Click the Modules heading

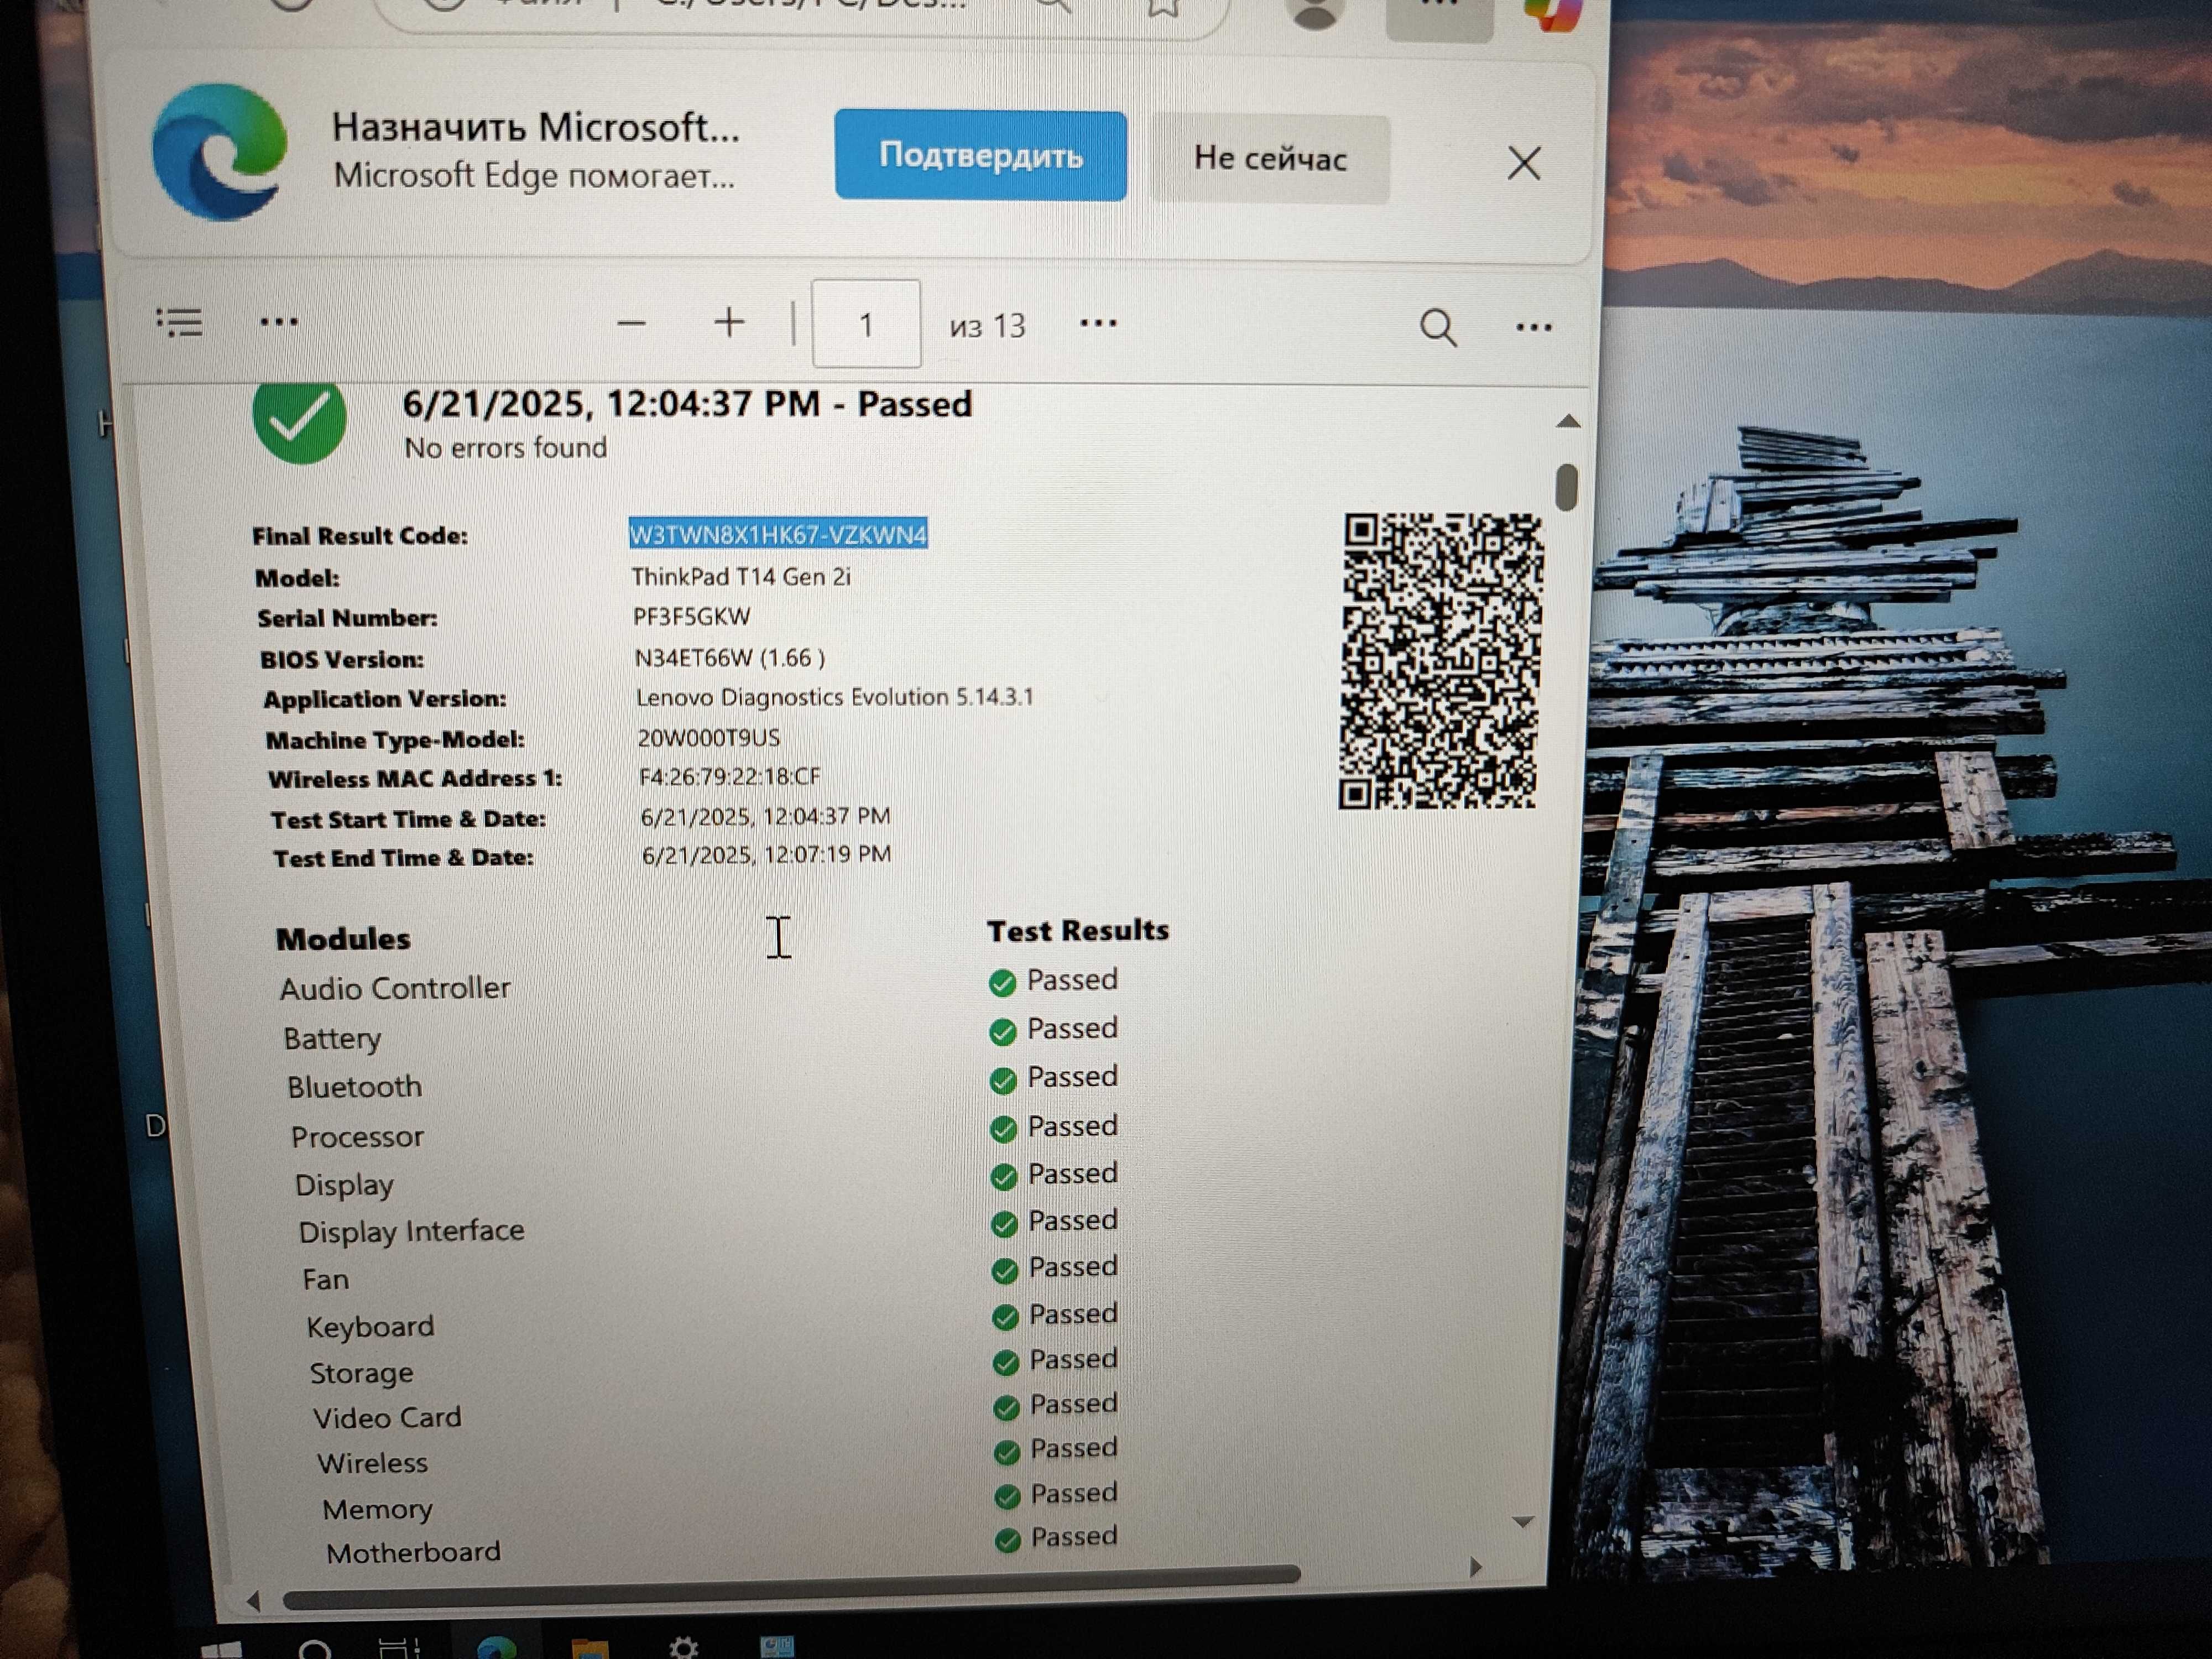click(x=343, y=939)
